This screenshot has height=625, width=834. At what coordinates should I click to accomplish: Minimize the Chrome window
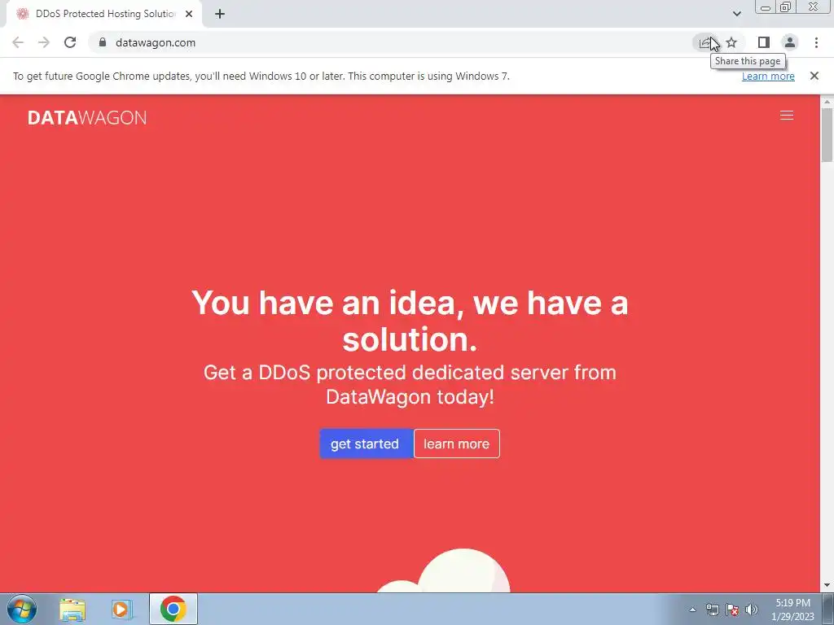coord(766,7)
